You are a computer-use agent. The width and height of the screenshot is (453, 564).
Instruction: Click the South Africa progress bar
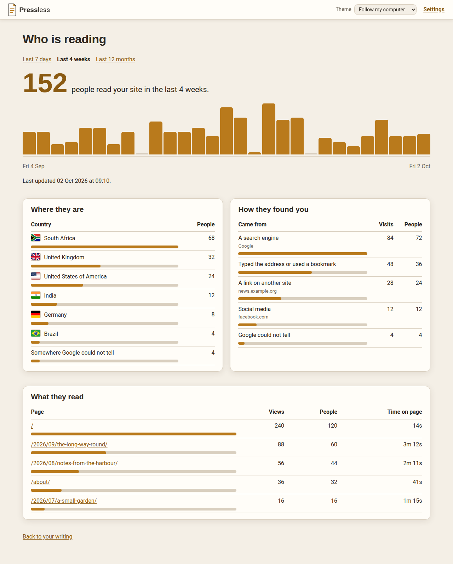(104, 247)
